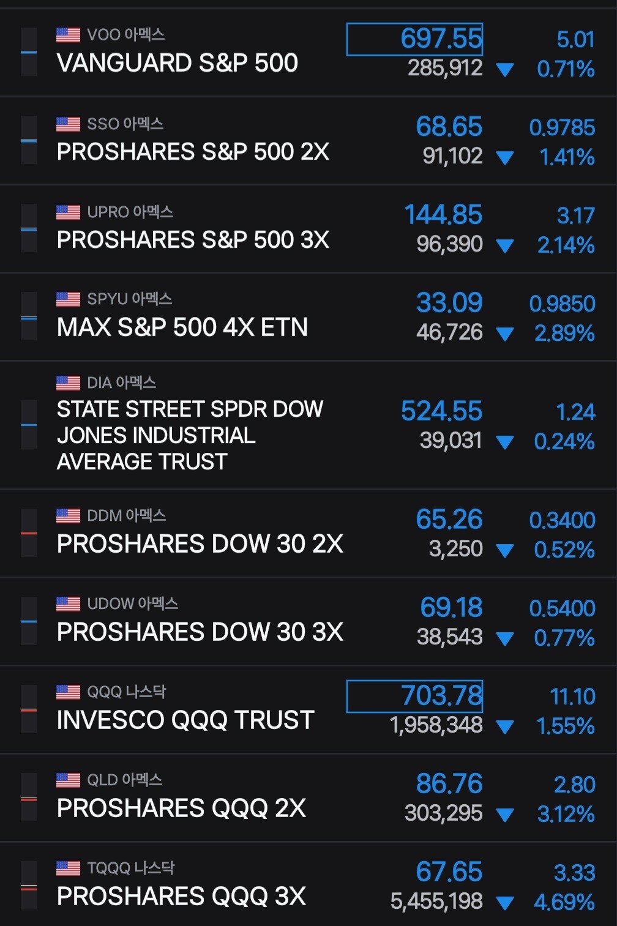Screen dimensions: 617x926
Task: Click the mini candlestick icon for DDM
Action: (29, 533)
